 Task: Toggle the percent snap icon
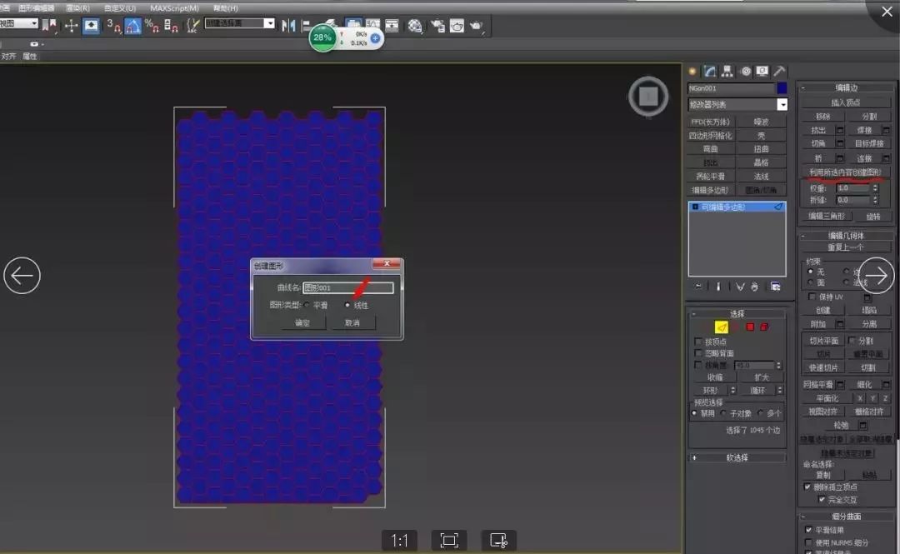tap(152, 26)
